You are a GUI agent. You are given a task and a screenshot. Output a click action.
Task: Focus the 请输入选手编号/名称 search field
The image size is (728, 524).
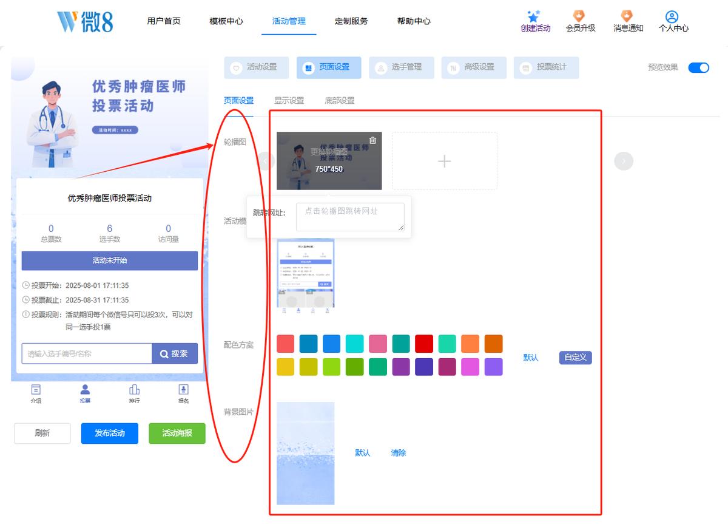tap(87, 354)
